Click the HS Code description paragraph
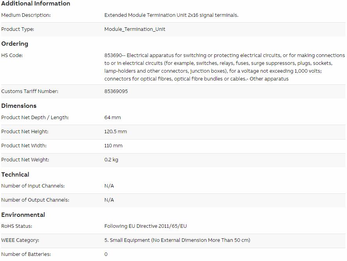Image resolution: width=347 pixels, height=261 pixels. 224,67
